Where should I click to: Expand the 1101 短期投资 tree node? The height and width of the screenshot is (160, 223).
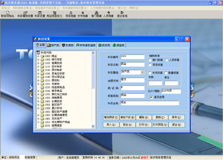(x=38, y=63)
